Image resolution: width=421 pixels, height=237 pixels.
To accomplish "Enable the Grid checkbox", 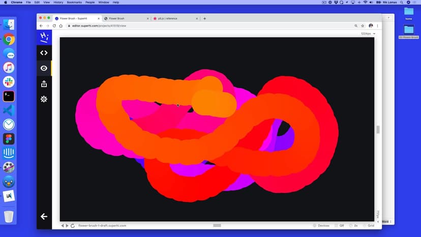I will [364, 225].
